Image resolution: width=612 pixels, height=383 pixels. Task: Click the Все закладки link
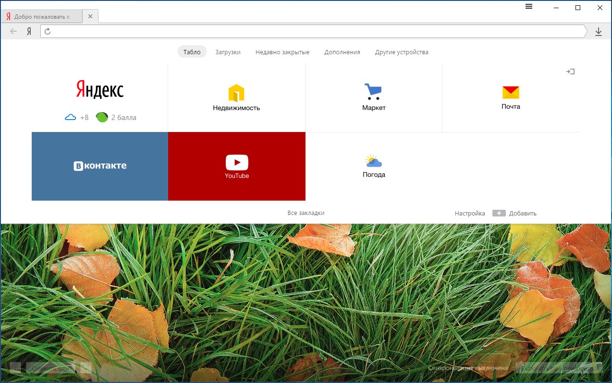[x=306, y=213]
